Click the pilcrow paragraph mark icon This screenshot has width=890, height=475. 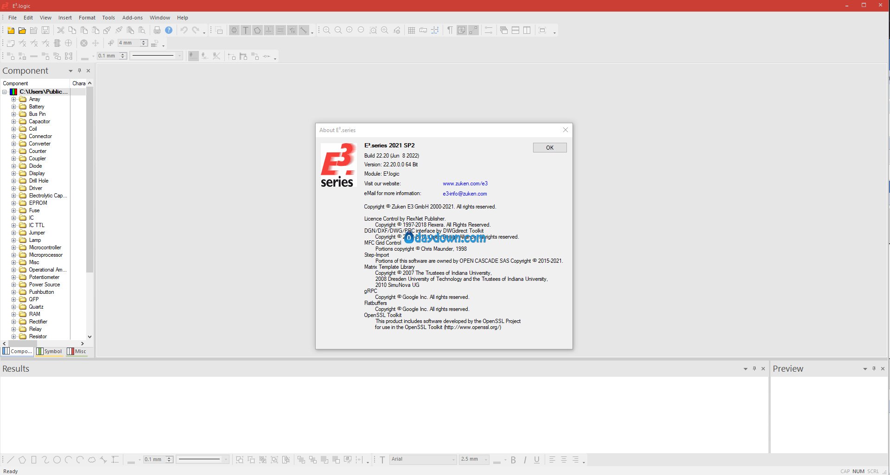[x=450, y=31]
